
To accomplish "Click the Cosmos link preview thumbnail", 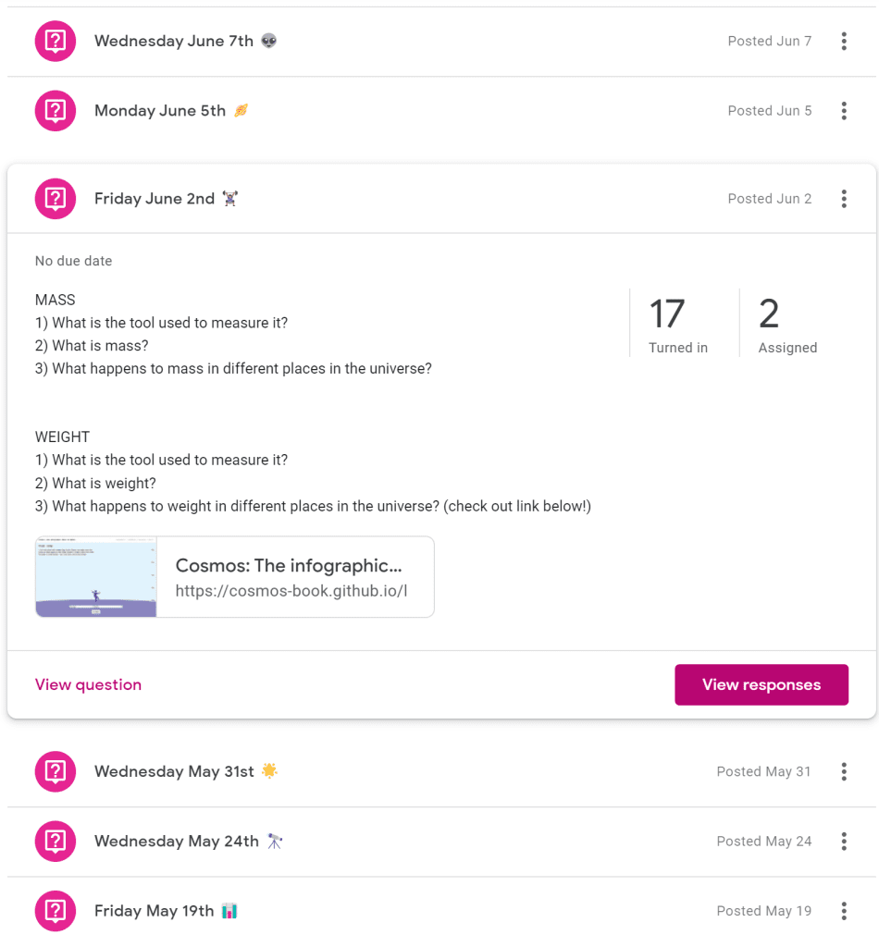I will [95, 575].
